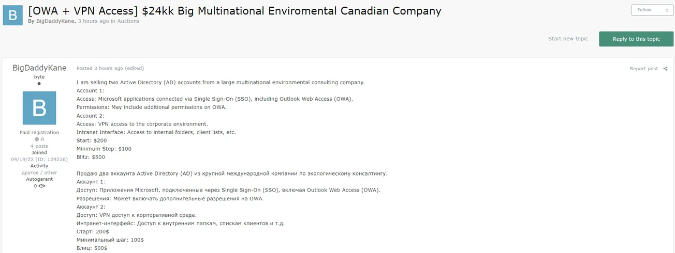Click the rank dot under byte
The width and height of the screenshot is (675, 253).
point(39,84)
